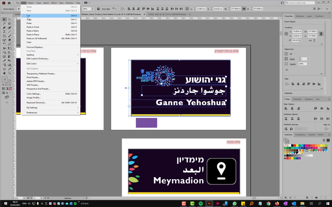Select the Direct Selection tool
This screenshot has width=332, height=207.
[x=10, y=19]
